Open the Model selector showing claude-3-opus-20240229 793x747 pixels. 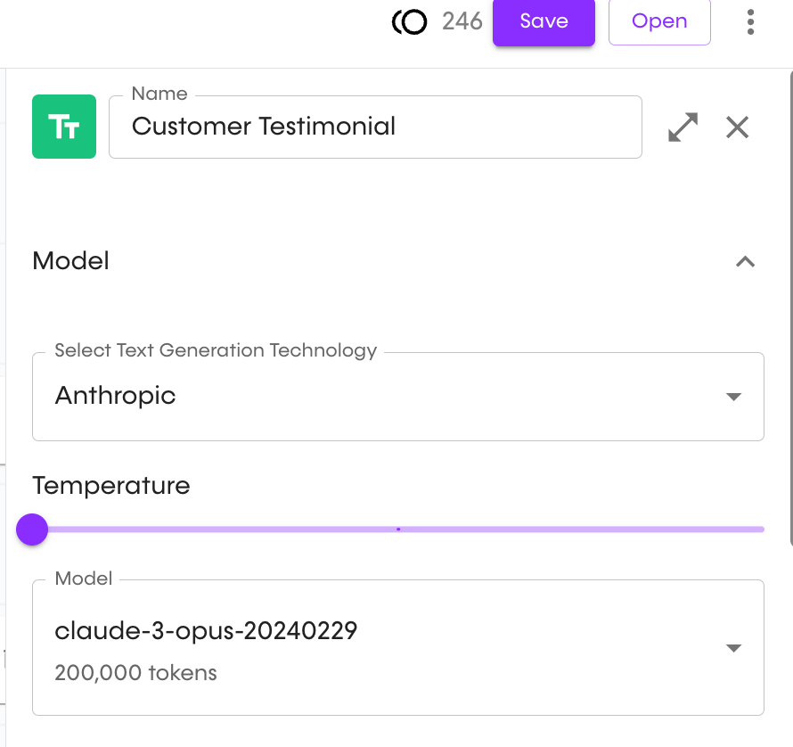398,648
